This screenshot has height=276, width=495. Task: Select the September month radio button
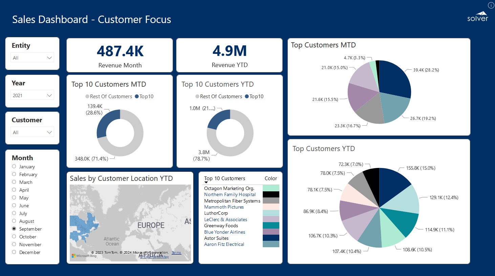click(x=14, y=229)
